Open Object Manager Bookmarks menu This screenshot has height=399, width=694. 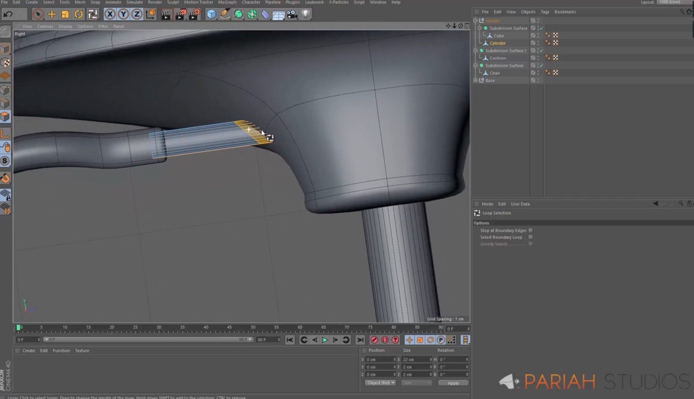[x=565, y=12]
